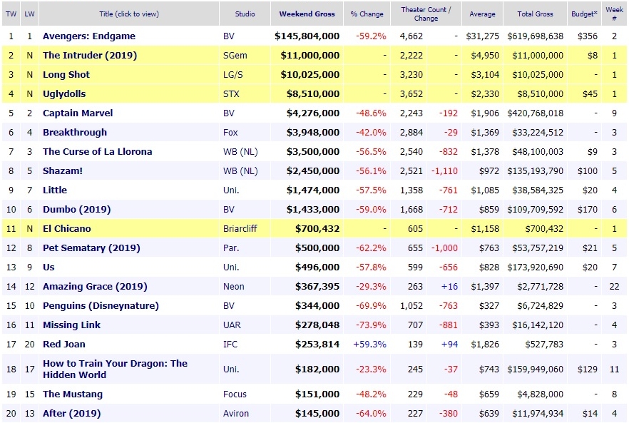Select $31,275 average value
The height and width of the screenshot is (423, 629).
click(x=483, y=36)
